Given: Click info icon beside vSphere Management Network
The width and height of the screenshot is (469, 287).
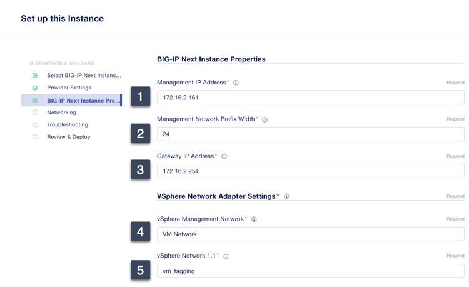Looking at the screenshot, I should point(254,219).
